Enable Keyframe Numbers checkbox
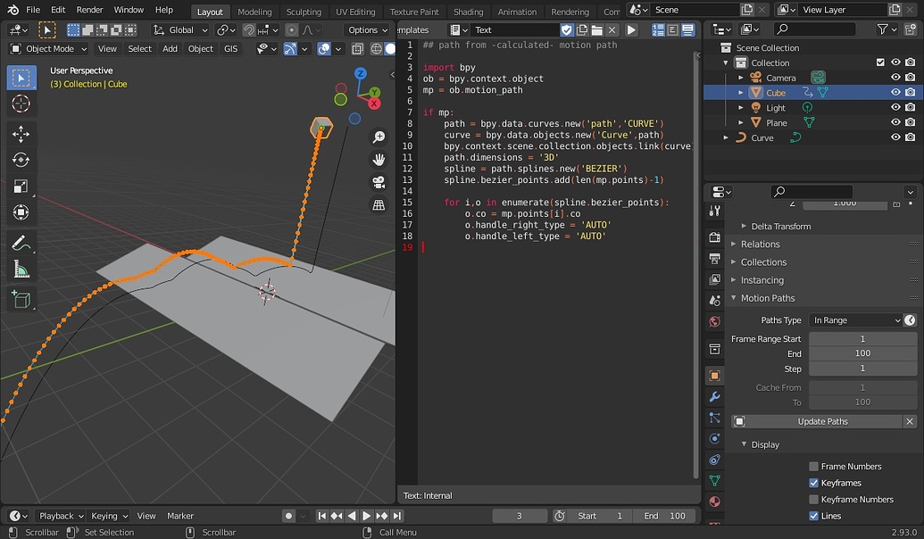The height and width of the screenshot is (539, 924). click(814, 500)
